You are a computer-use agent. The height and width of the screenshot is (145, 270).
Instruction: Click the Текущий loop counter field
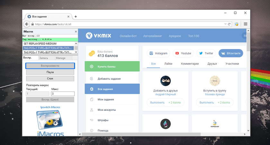(x=38, y=94)
